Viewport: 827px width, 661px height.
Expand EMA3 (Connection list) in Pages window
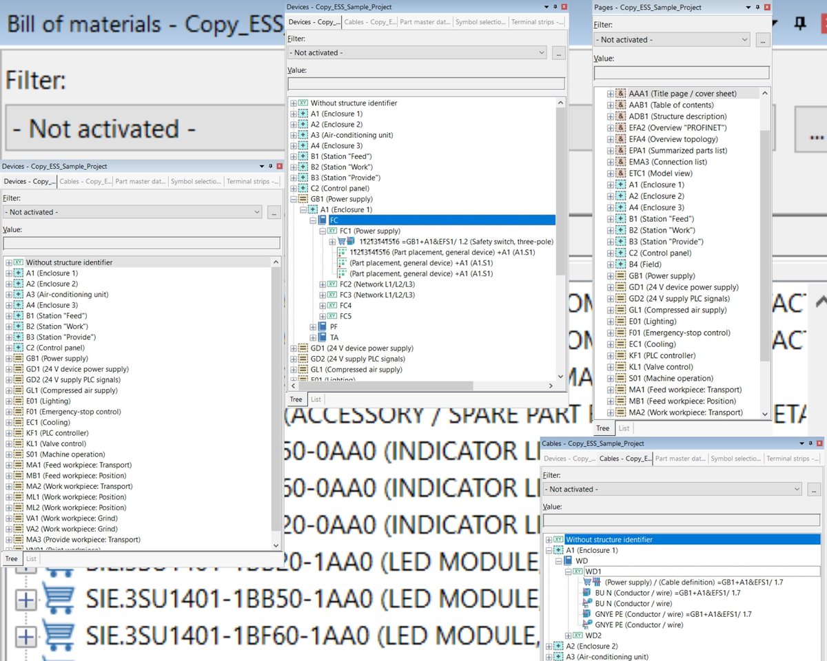coord(611,162)
